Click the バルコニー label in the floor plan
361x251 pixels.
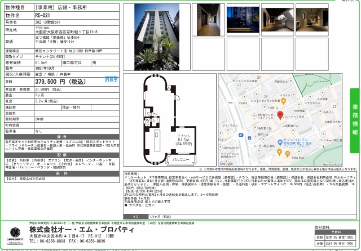[182, 160]
